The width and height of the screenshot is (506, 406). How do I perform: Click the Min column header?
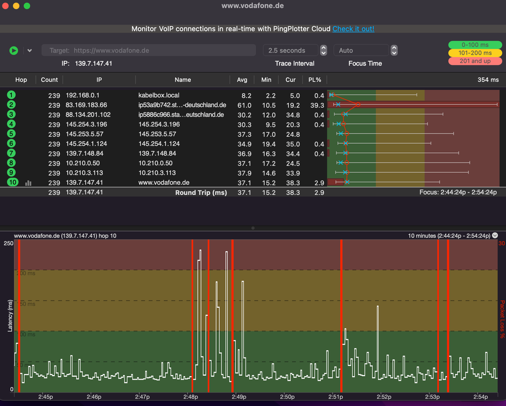(266, 79)
